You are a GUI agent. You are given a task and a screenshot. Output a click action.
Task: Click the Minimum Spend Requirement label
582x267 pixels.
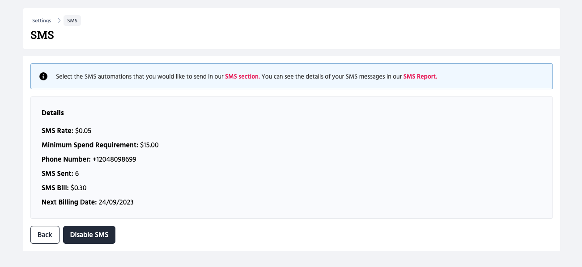(x=89, y=145)
